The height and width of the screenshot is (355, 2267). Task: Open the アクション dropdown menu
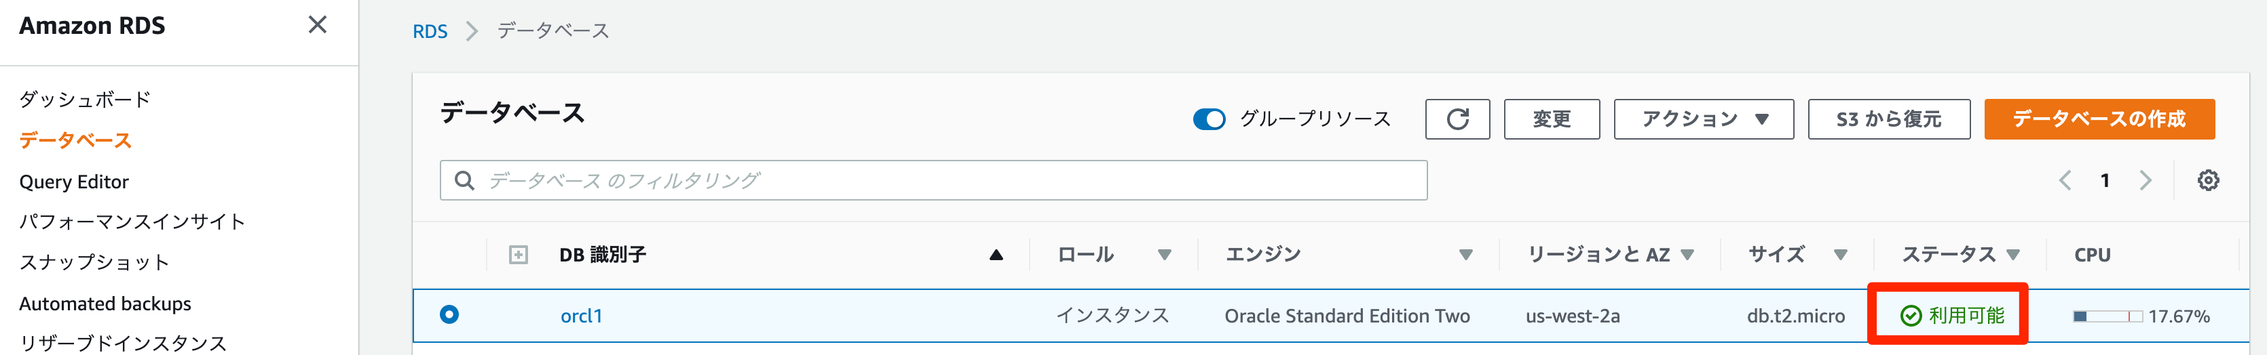(x=1703, y=119)
